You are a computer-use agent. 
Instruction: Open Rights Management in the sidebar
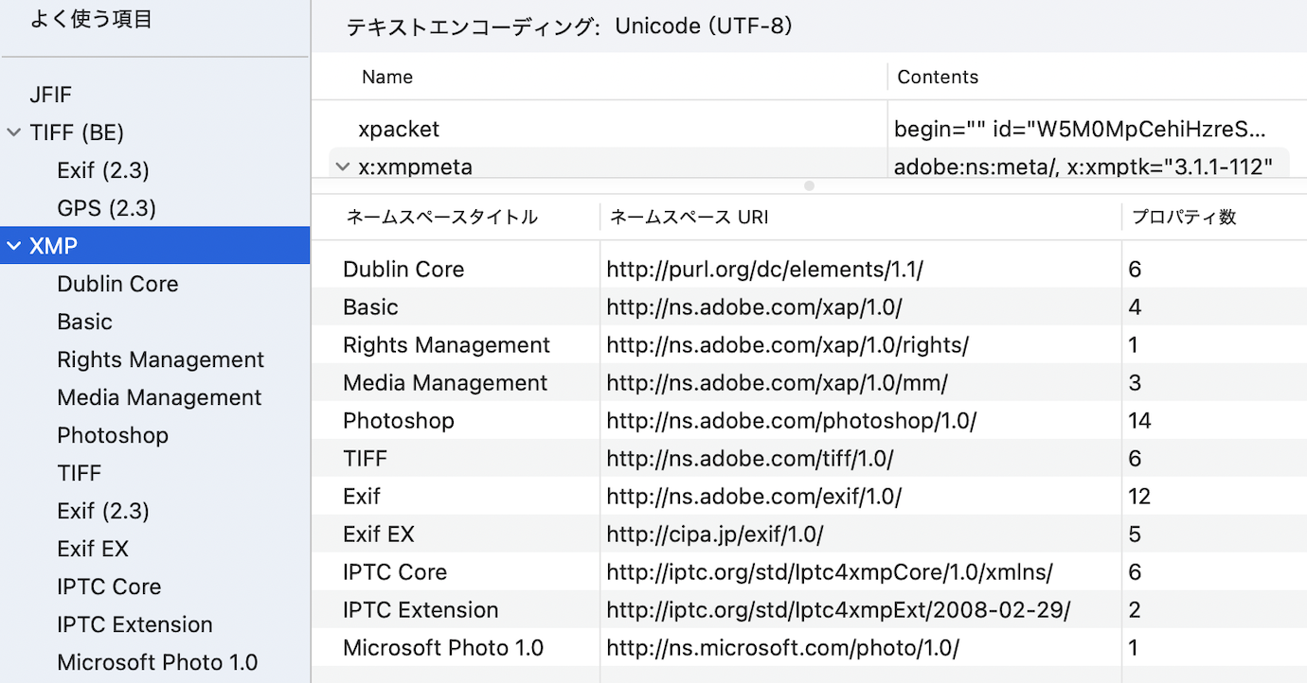(x=160, y=359)
